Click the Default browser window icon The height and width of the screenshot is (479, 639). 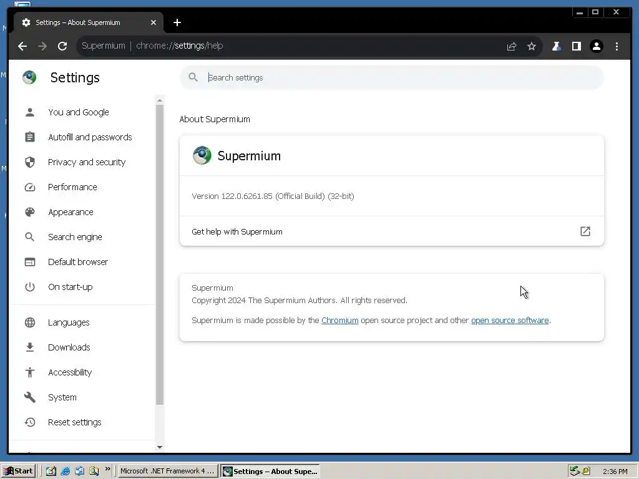30,262
